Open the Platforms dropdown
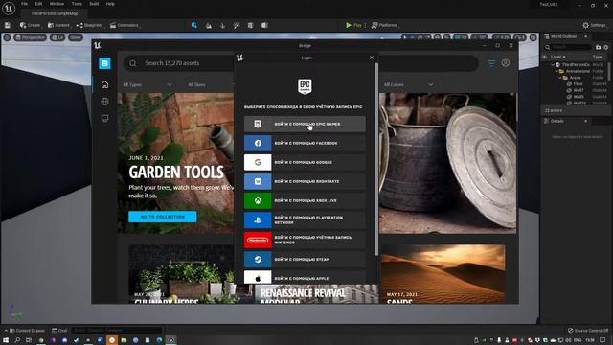 click(x=385, y=25)
